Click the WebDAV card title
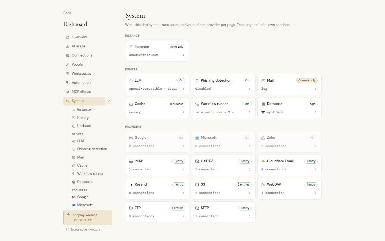Screen dimensions: 385x241 274,184
